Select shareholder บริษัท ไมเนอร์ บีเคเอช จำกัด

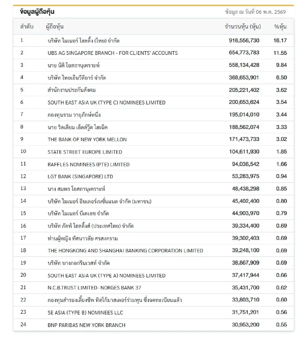[78, 214]
